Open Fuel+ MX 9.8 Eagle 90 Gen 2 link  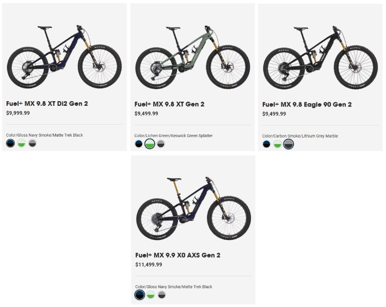(307, 105)
